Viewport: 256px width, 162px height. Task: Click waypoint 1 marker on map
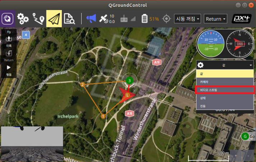[x=103, y=116]
